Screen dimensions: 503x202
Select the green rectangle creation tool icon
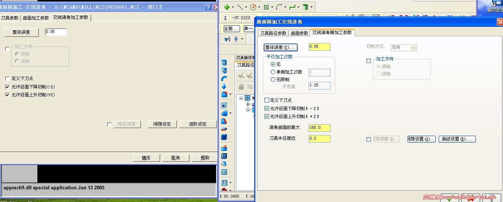pos(266,7)
